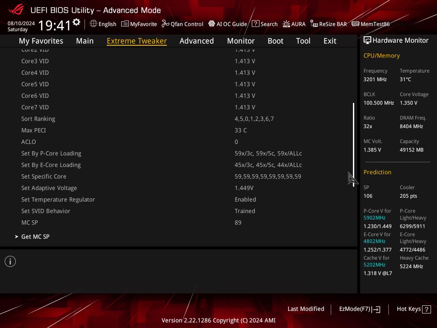Select Set SVID Behavior row
Image resolution: width=437 pixels, height=328 pixels.
click(x=178, y=211)
